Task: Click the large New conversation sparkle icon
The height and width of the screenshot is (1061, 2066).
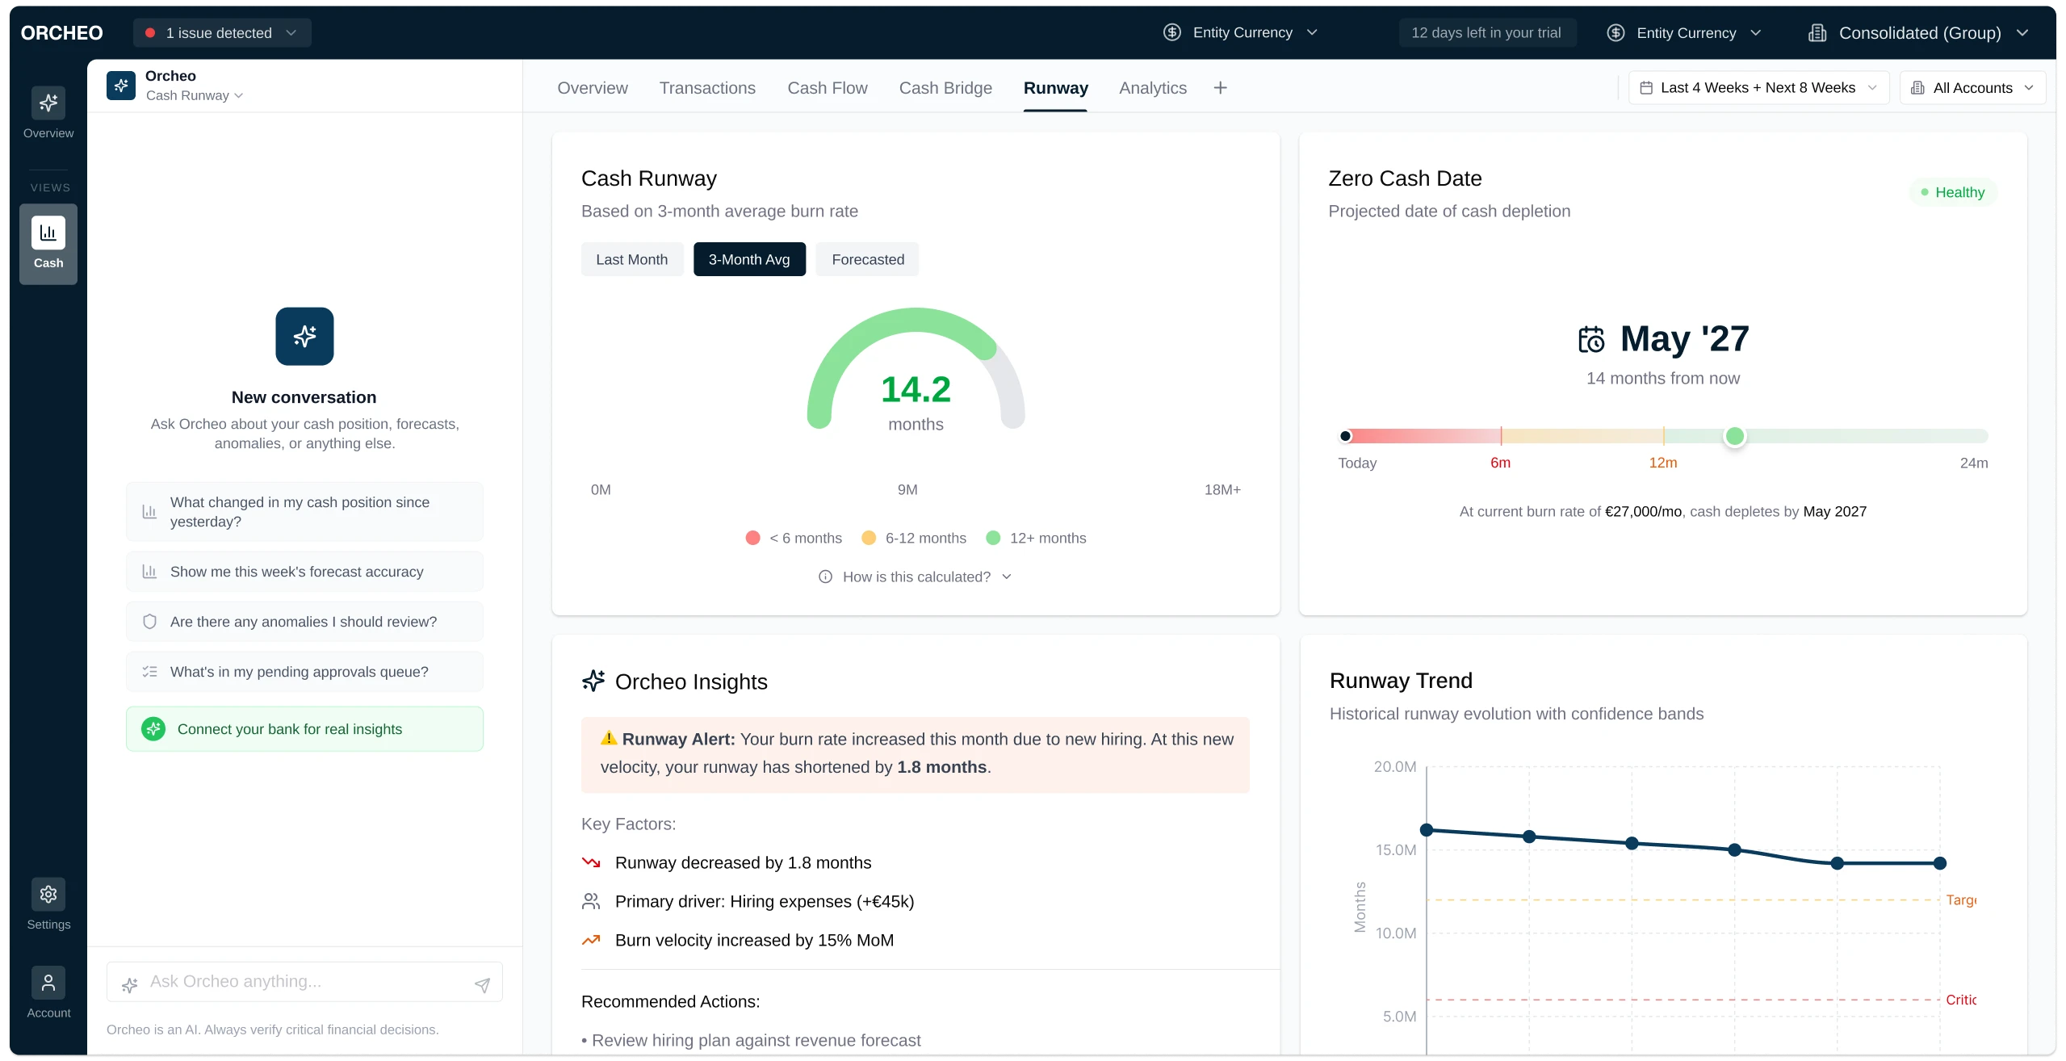Action: pyautogui.click(x=304, y=336)
